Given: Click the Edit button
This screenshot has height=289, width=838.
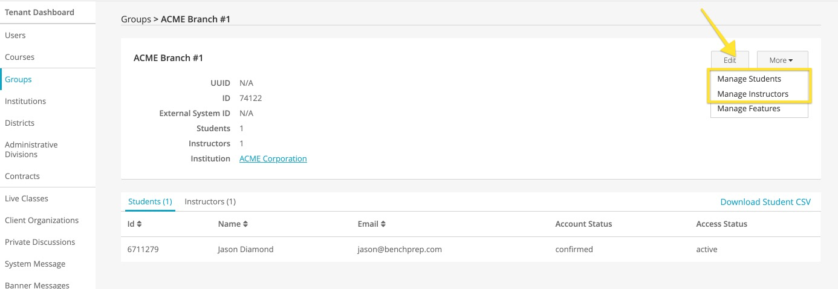Looking at the screenshot, I should click(730, 60).
